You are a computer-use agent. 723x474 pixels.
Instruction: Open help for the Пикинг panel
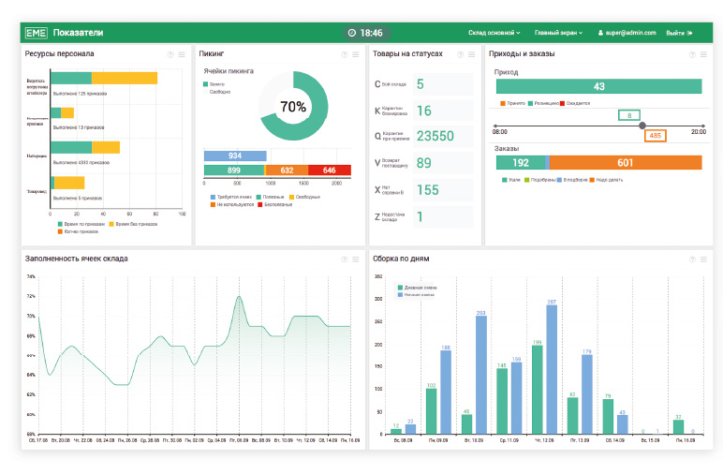pos(344,54)
